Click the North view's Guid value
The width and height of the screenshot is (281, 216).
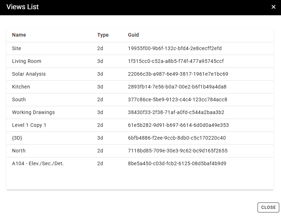point(178,151)
